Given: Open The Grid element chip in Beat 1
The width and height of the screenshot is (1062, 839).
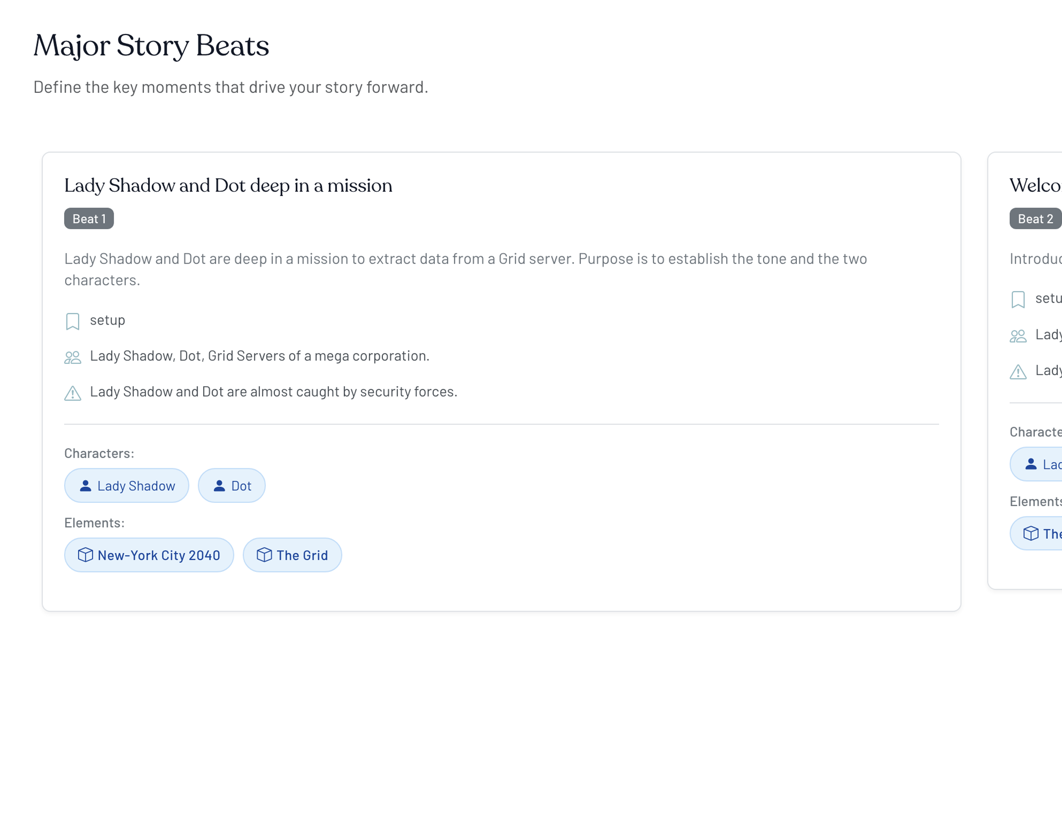Looking at the screenshot, I should pyautogui.click(x=292, y=555).
